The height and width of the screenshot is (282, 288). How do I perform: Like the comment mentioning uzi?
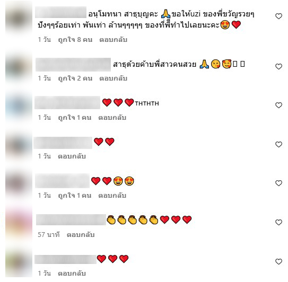(x=278, y=16)
